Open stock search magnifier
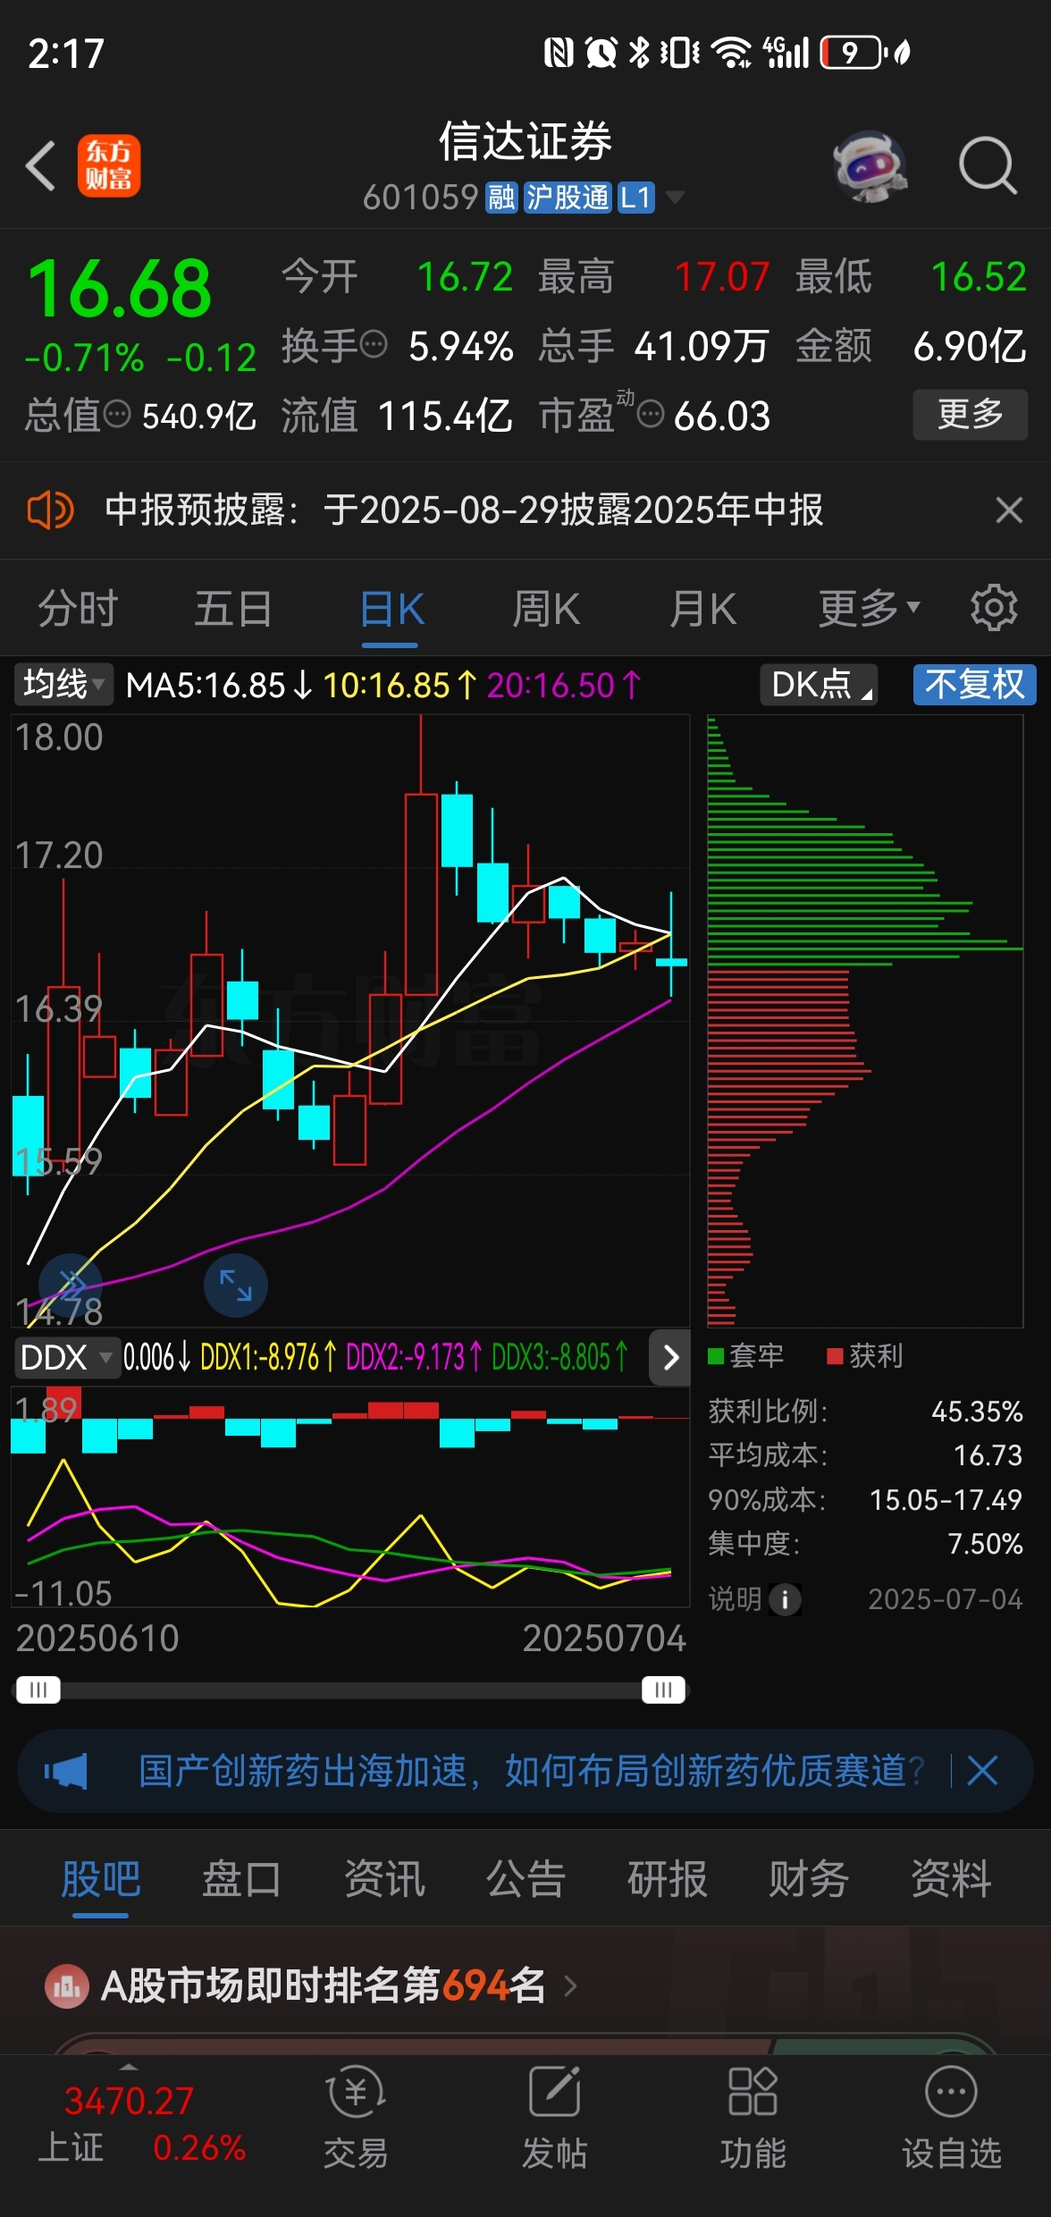Screen dimensions: 1051x2217 [988, 165]
